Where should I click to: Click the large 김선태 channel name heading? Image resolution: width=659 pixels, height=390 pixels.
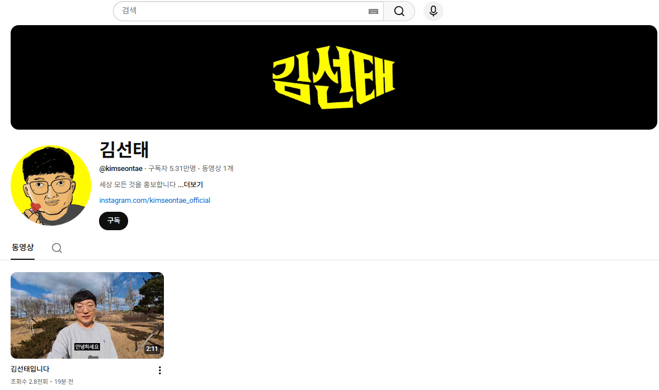[124, 149]
